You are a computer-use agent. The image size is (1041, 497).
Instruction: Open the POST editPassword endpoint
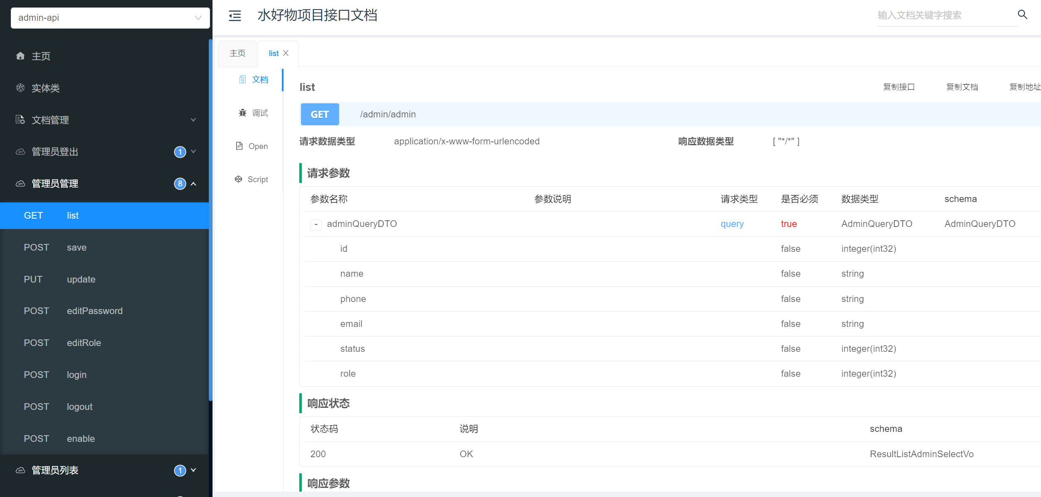[x=95, y=311]
